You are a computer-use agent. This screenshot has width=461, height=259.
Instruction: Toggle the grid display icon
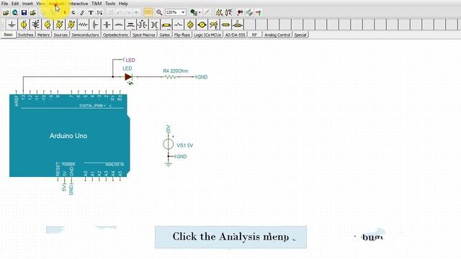pos(148,12)
